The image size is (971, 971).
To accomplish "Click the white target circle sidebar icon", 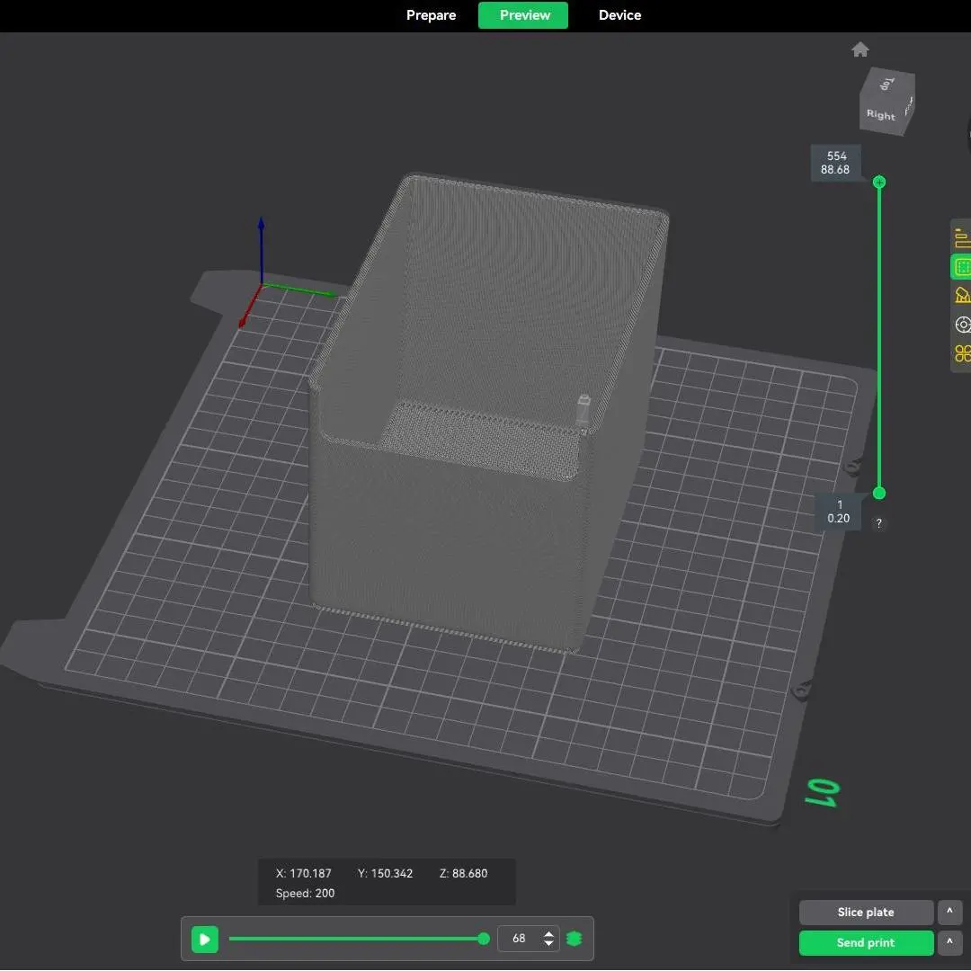I will click(963, 325).
